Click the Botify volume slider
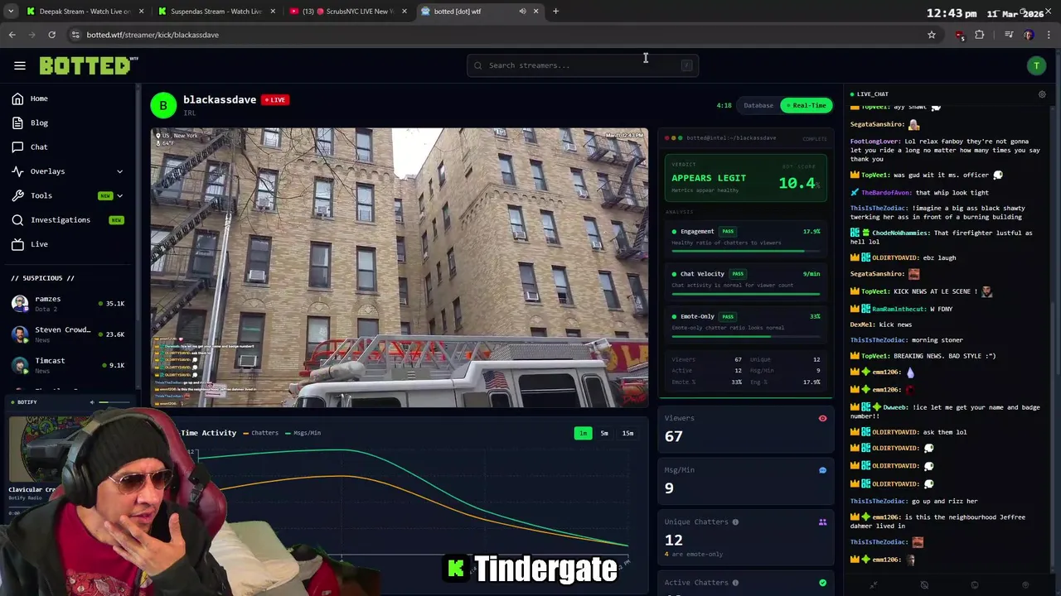Viewport: 1061px width, 596px height. (114, 402)
